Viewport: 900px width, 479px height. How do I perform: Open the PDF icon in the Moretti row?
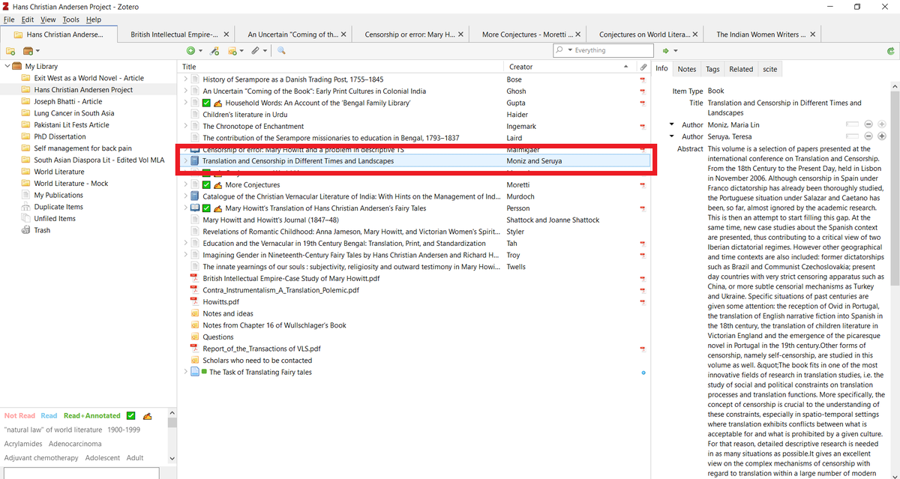pos(643,184)
